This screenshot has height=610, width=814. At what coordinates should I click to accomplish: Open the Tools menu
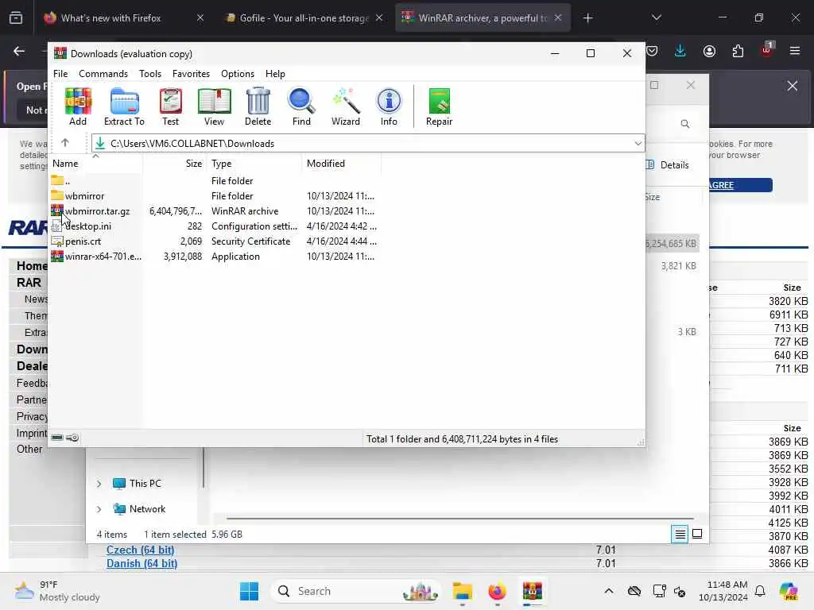(150, 74)
